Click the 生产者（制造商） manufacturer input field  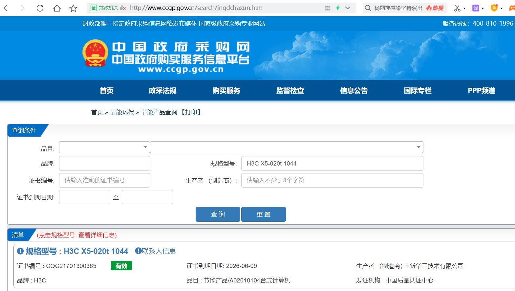pyautogui.click(x=332, y=180)
